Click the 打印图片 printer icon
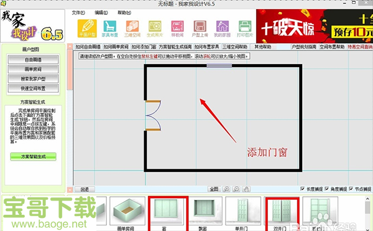Image resolution: width=373 pixels, height=231 pixels. coord(245,29)
